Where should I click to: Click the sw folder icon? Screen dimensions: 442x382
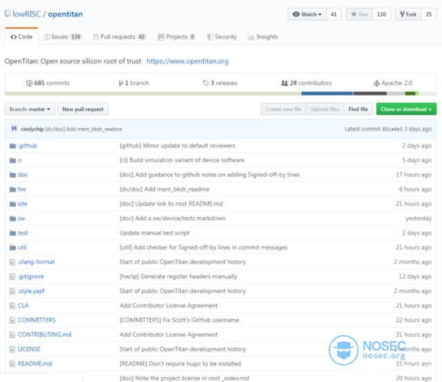tap(12, 219)
